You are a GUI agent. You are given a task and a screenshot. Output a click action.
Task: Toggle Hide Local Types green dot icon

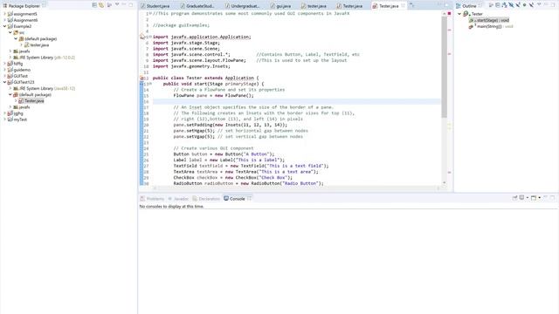pos(525,5)
